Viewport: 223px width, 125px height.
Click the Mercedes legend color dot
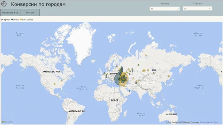pos(21,19)
